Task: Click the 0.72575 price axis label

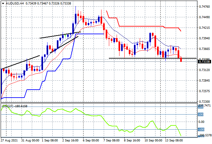Action: pos(204,91)
